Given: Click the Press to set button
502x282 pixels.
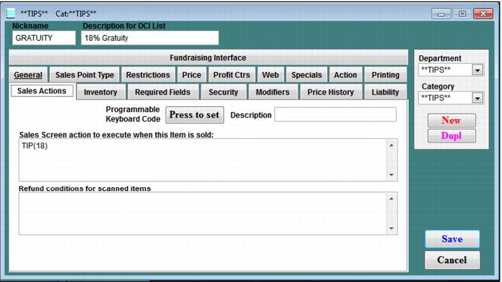Looking at the screenshot, I should (x=195, y=114).
